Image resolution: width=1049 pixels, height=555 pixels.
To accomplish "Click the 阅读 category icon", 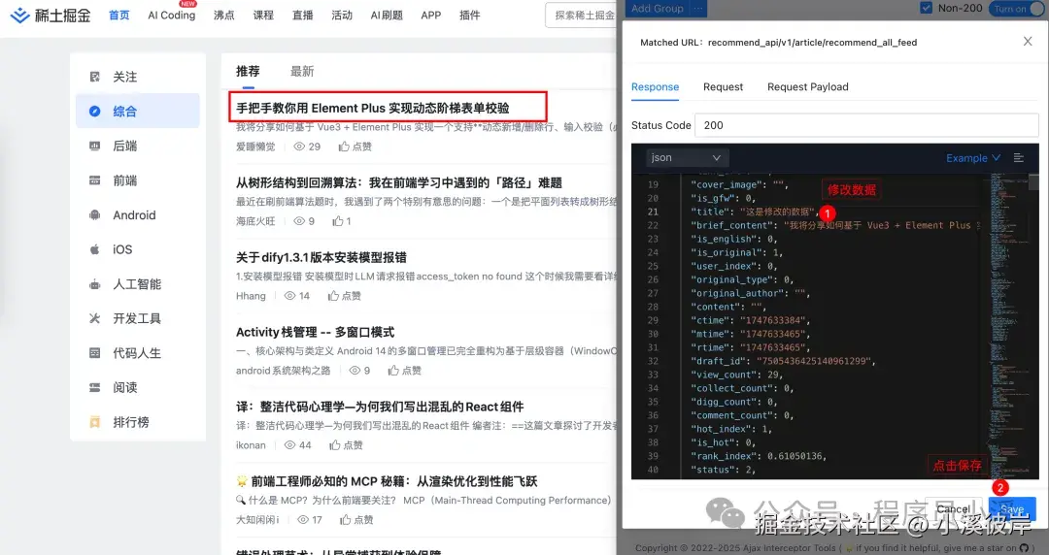I will 95,387.
